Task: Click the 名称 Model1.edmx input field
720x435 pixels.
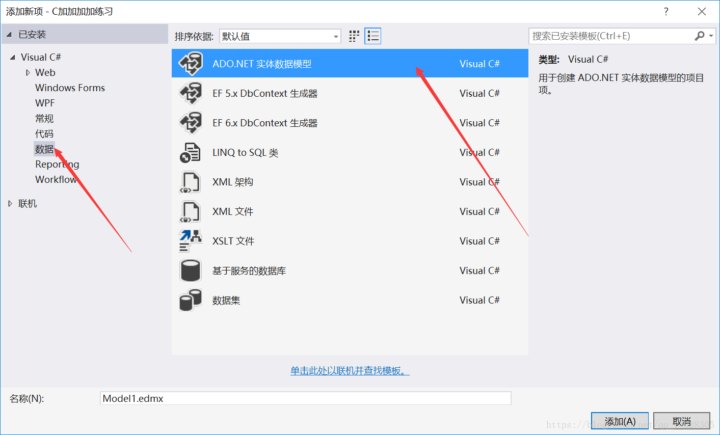Action: click(306, 398)
